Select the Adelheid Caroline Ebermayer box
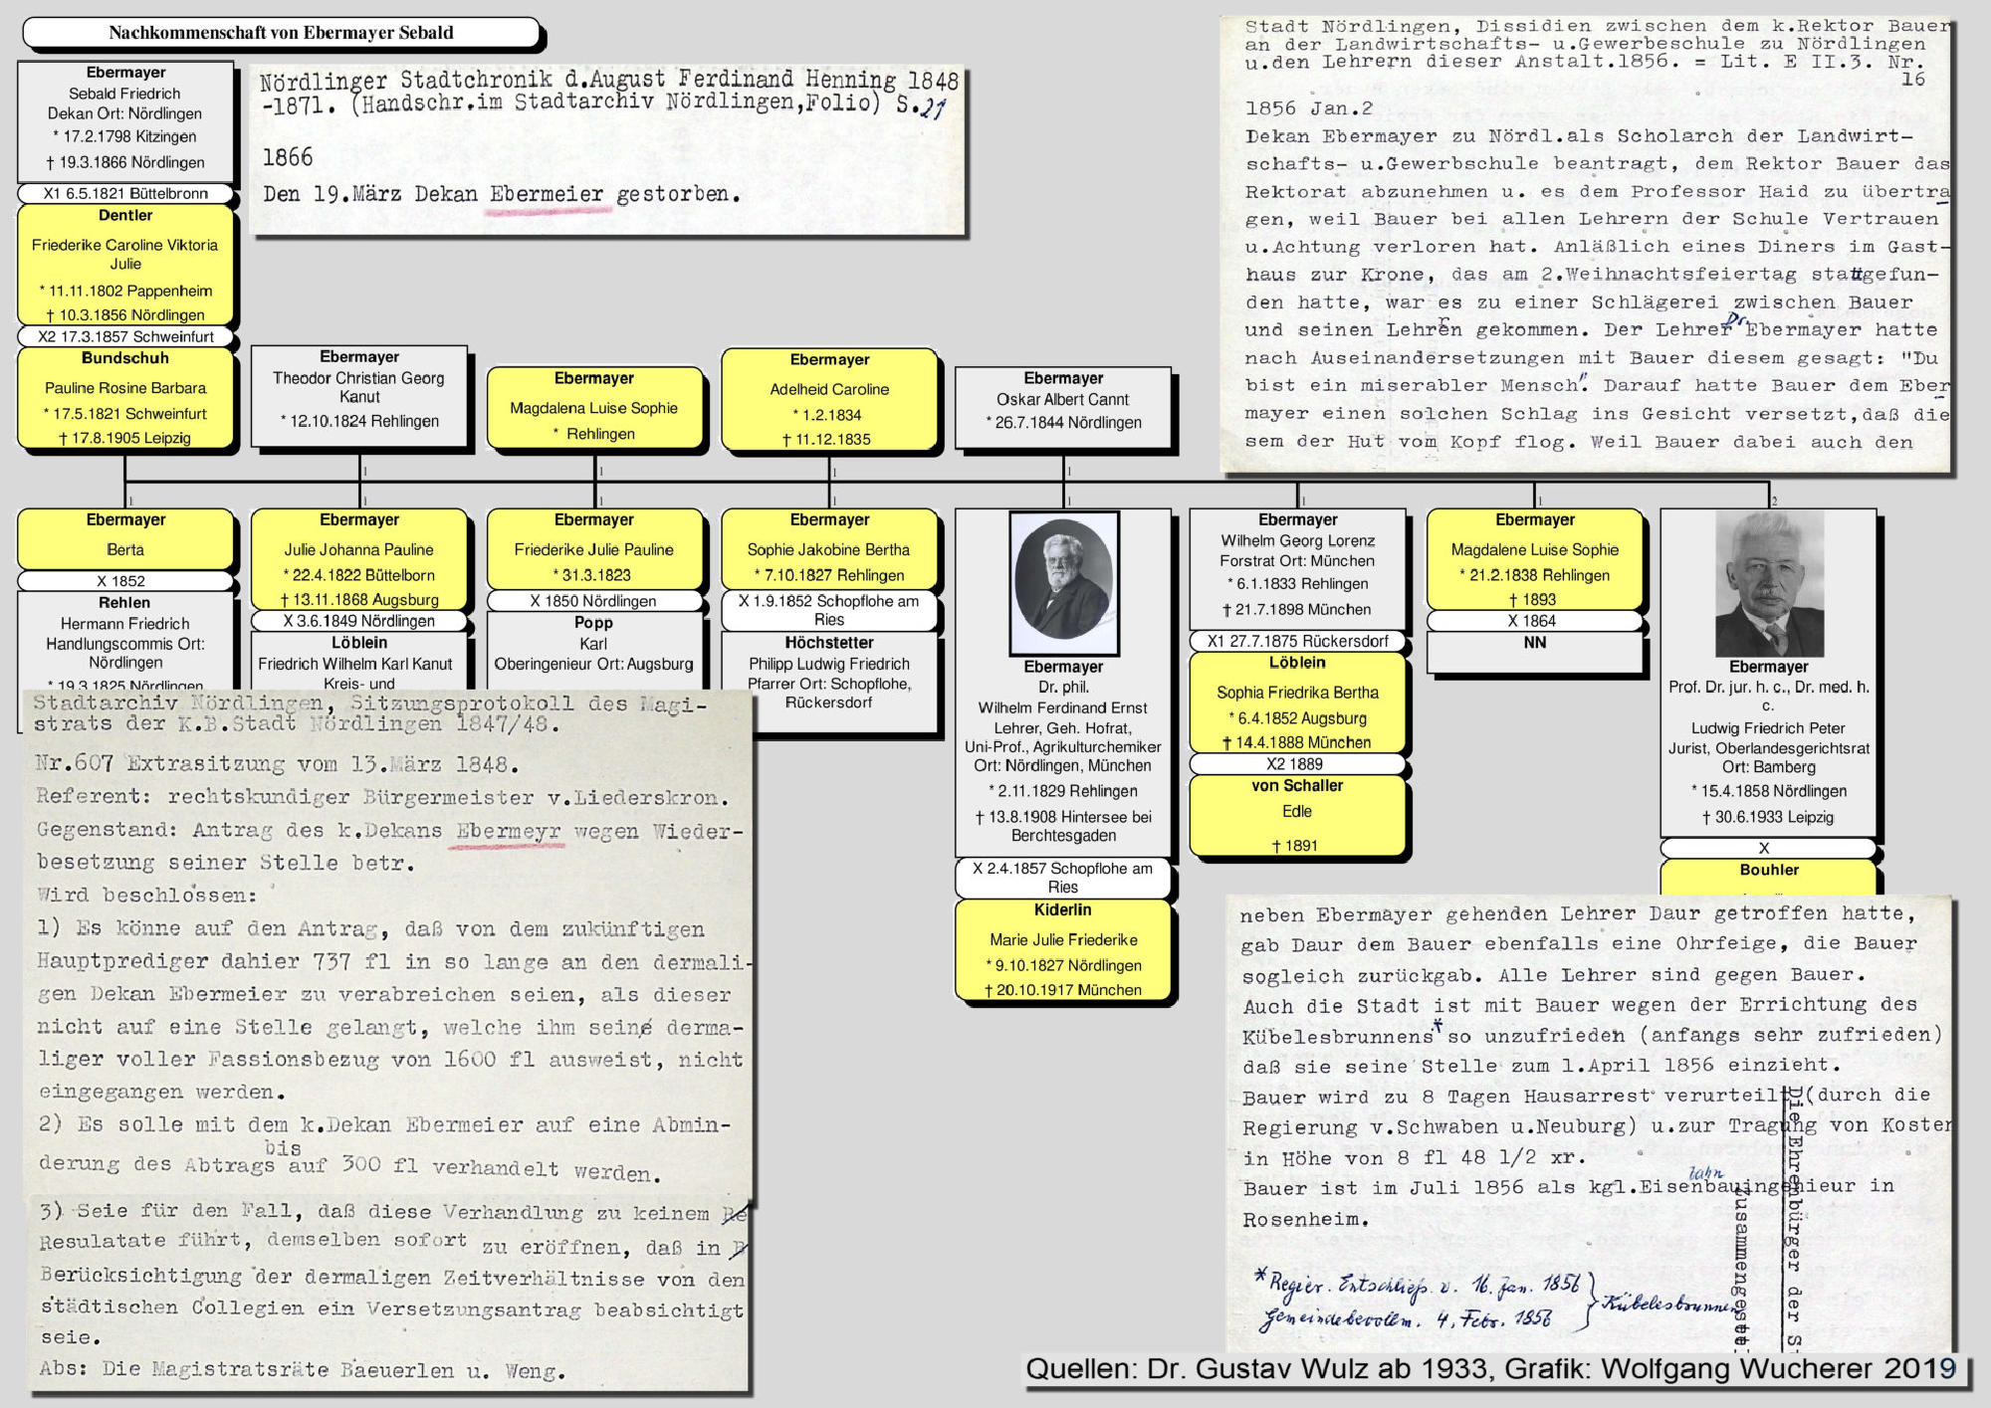1991x1408 pixels. (x=829, y=398)
